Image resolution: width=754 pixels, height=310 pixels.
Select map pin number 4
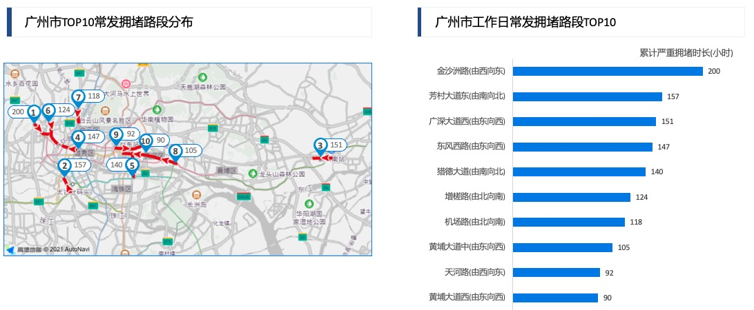click(79, 138)
